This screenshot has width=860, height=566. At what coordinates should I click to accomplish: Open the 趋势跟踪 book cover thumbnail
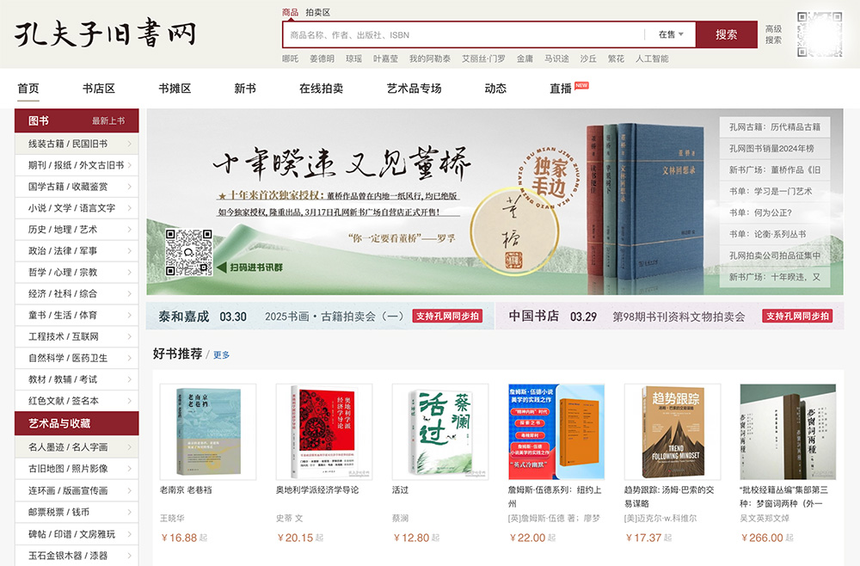point(673,432)
